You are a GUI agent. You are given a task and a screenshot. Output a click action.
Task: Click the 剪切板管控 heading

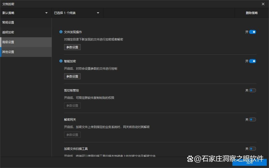click(71, 90)
